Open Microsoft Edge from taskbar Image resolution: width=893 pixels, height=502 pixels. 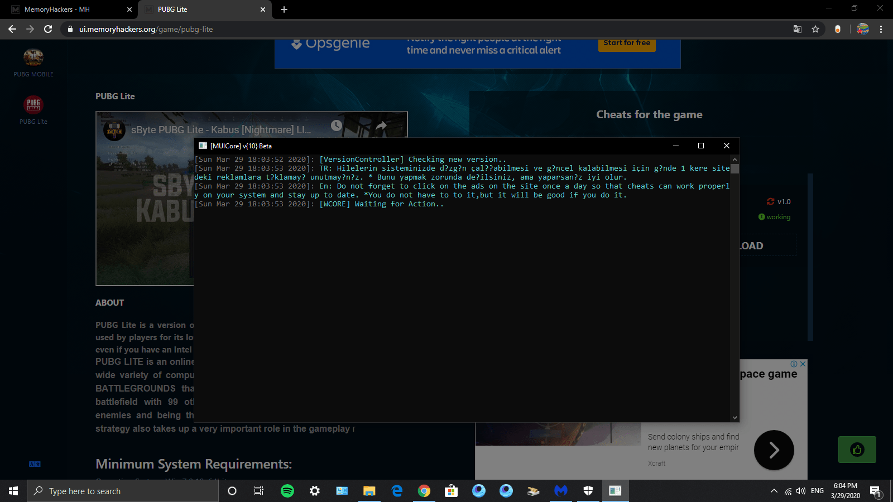click(x=397, y=491)
